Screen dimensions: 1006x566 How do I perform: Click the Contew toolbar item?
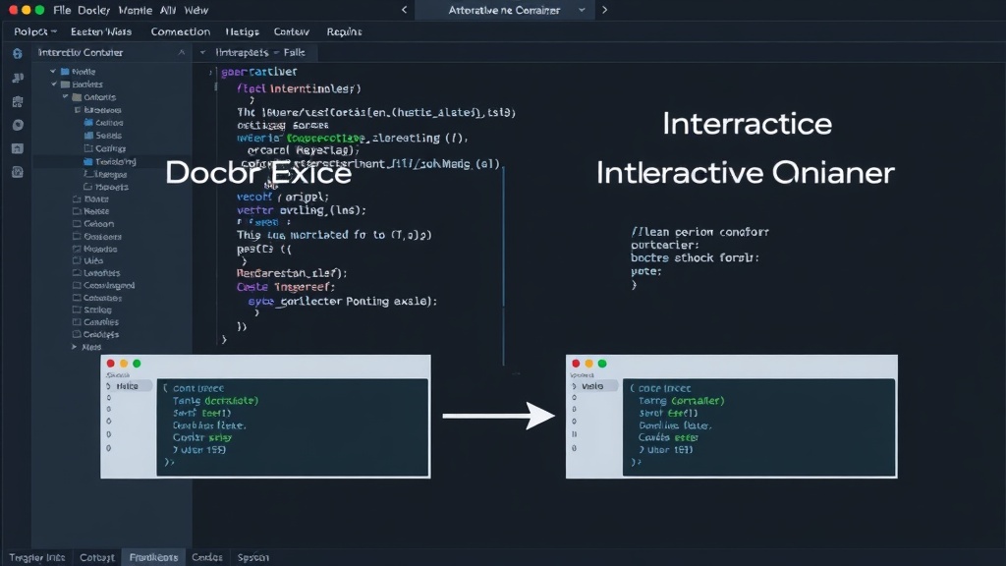(x=292, y=31)
